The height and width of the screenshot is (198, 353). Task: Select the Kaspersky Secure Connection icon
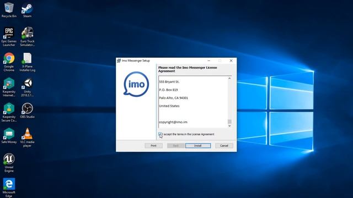pos(9,112)
